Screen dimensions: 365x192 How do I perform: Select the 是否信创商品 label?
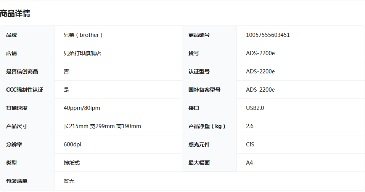[x=22, y=71]
